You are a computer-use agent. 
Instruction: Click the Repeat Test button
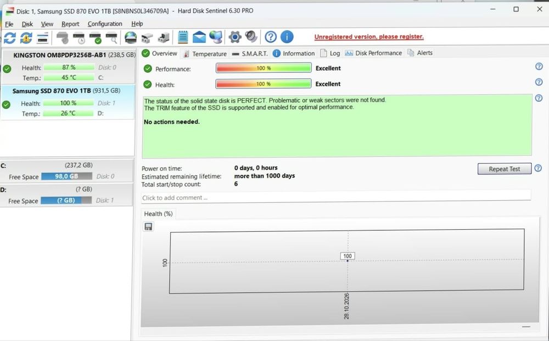click(x=505, y=169)
